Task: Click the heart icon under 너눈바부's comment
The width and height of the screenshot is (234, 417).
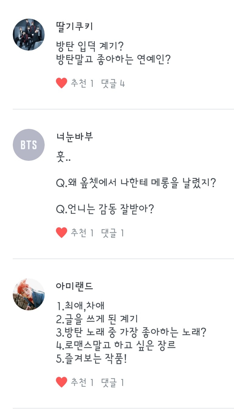Action: 61,233
